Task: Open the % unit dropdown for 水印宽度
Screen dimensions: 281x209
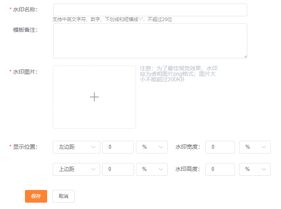Action: tap(255, 147)
